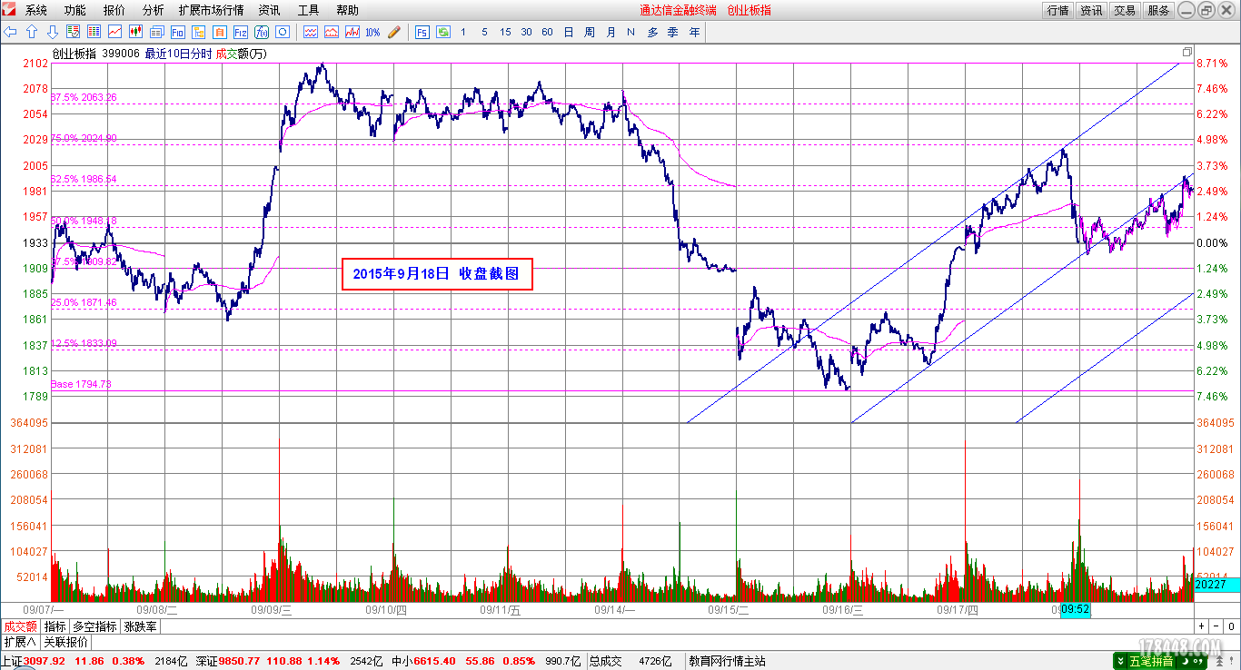
Task: Select the 60-minute period
Action: [547, 32]
